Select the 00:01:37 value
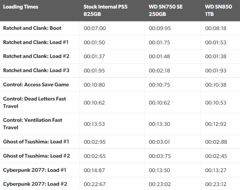The height and width of the screenshot is (190, 240). [94, 56]
